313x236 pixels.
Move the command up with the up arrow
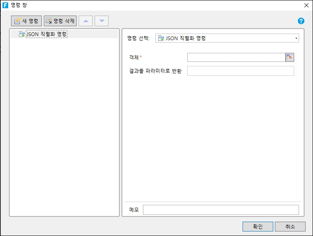click(86, 21)
